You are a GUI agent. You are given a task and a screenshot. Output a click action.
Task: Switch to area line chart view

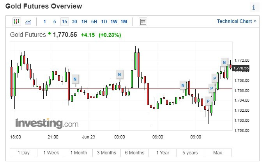tap(28, 22)
